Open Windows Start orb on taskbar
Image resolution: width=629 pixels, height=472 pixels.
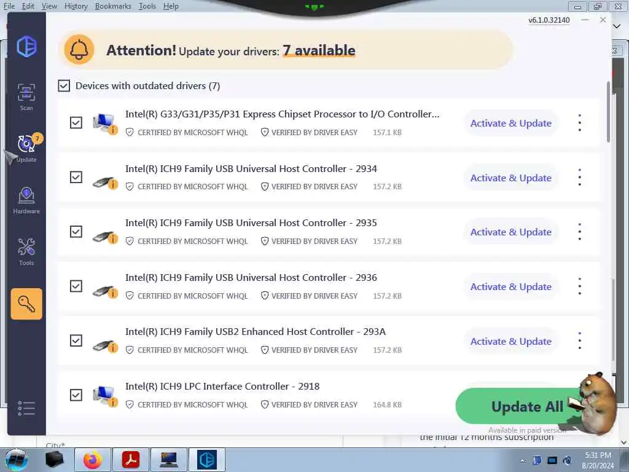pos(16,460)
